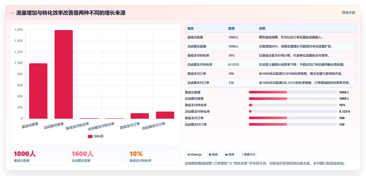Click the 双轴关联 label in the header

348,12
